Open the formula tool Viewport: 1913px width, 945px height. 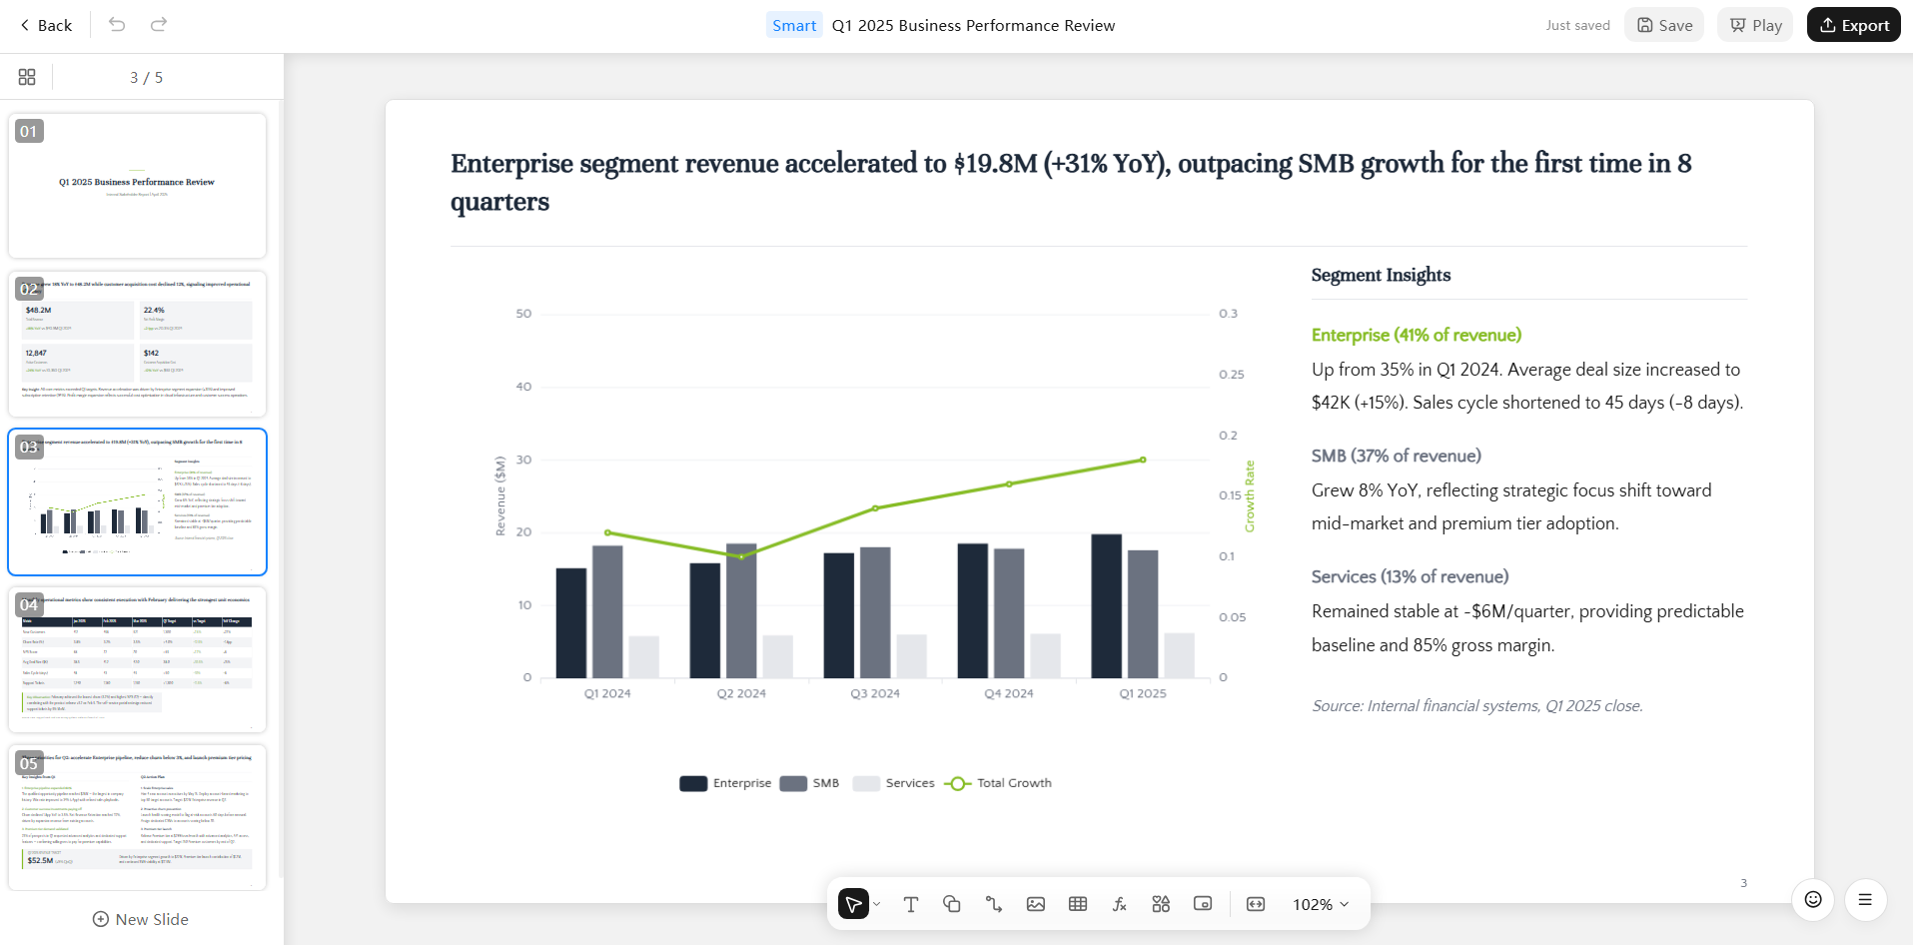(1120, 904)
